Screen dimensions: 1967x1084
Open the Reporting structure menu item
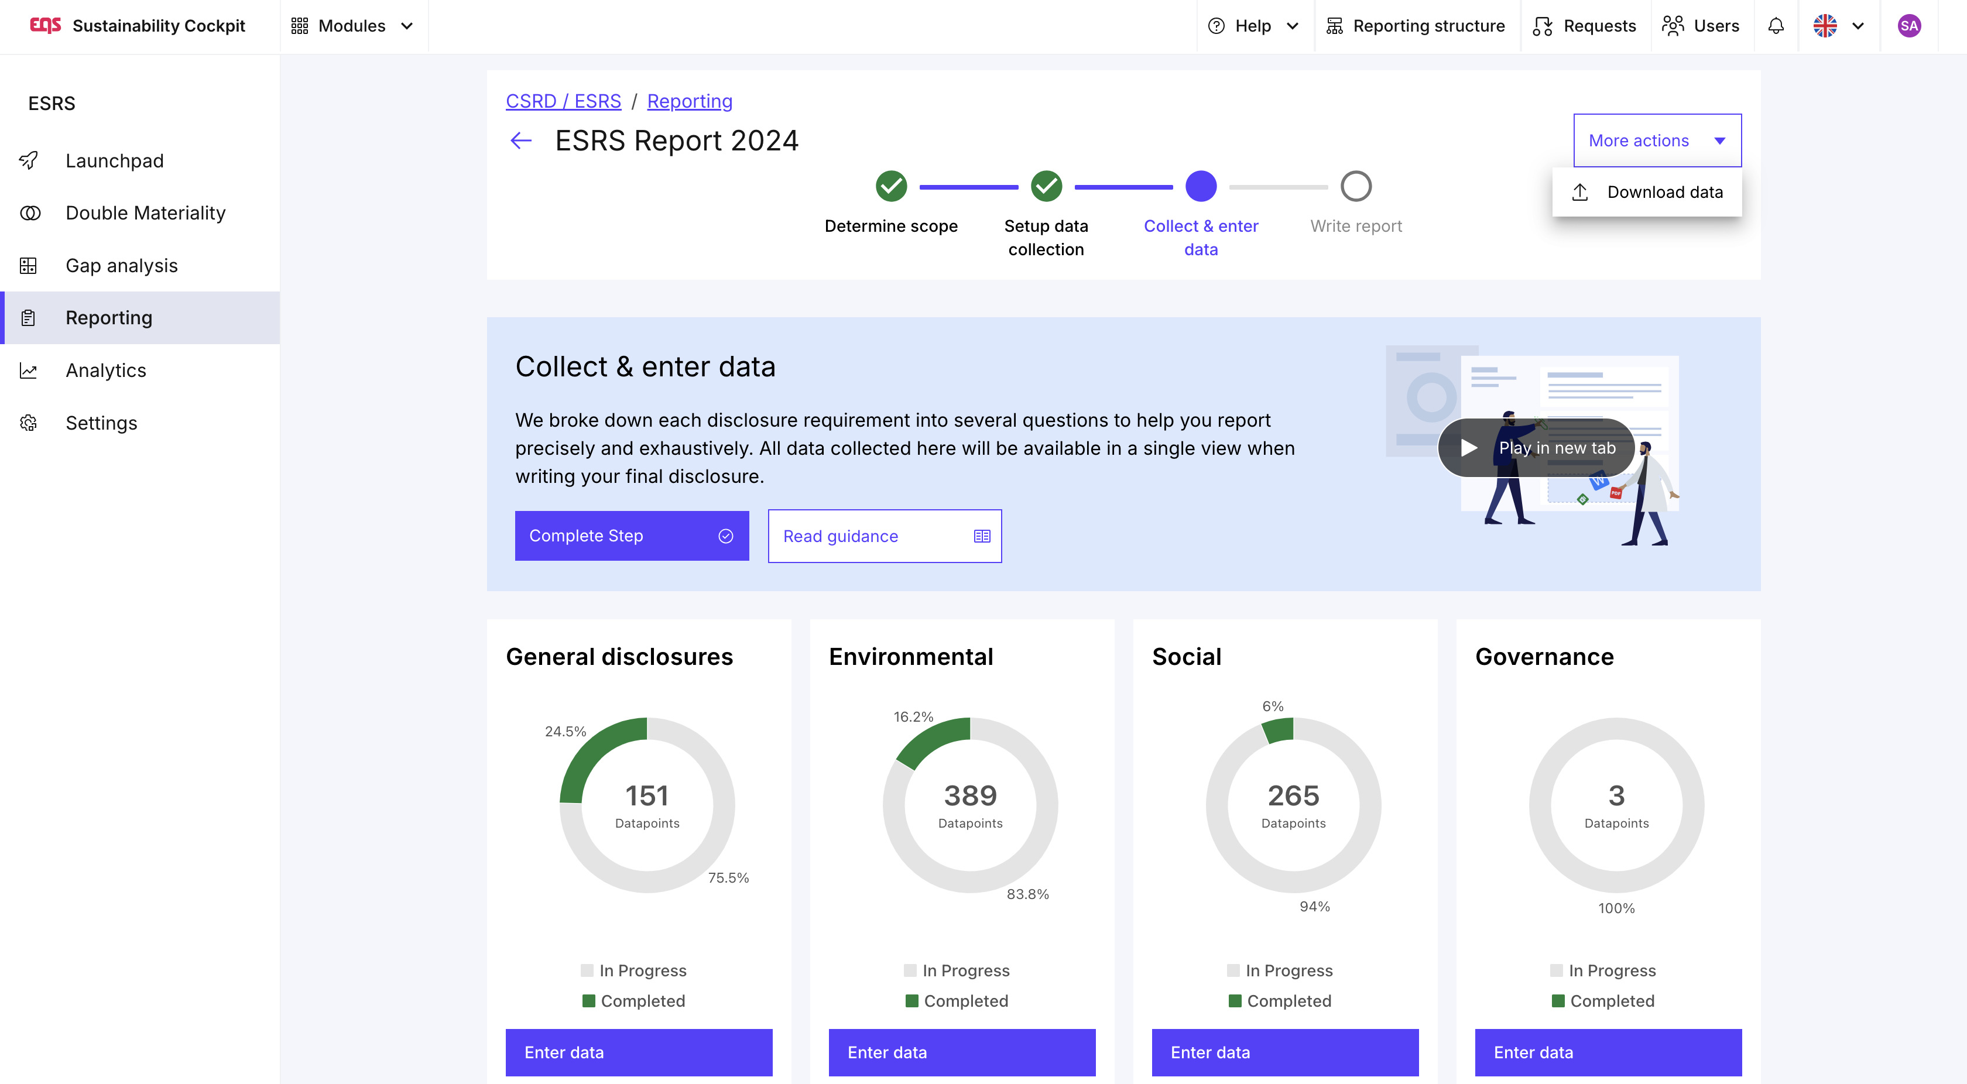[1415, 26]
